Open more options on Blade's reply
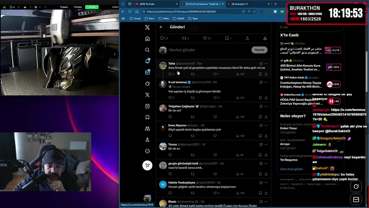 coord(266,202)
